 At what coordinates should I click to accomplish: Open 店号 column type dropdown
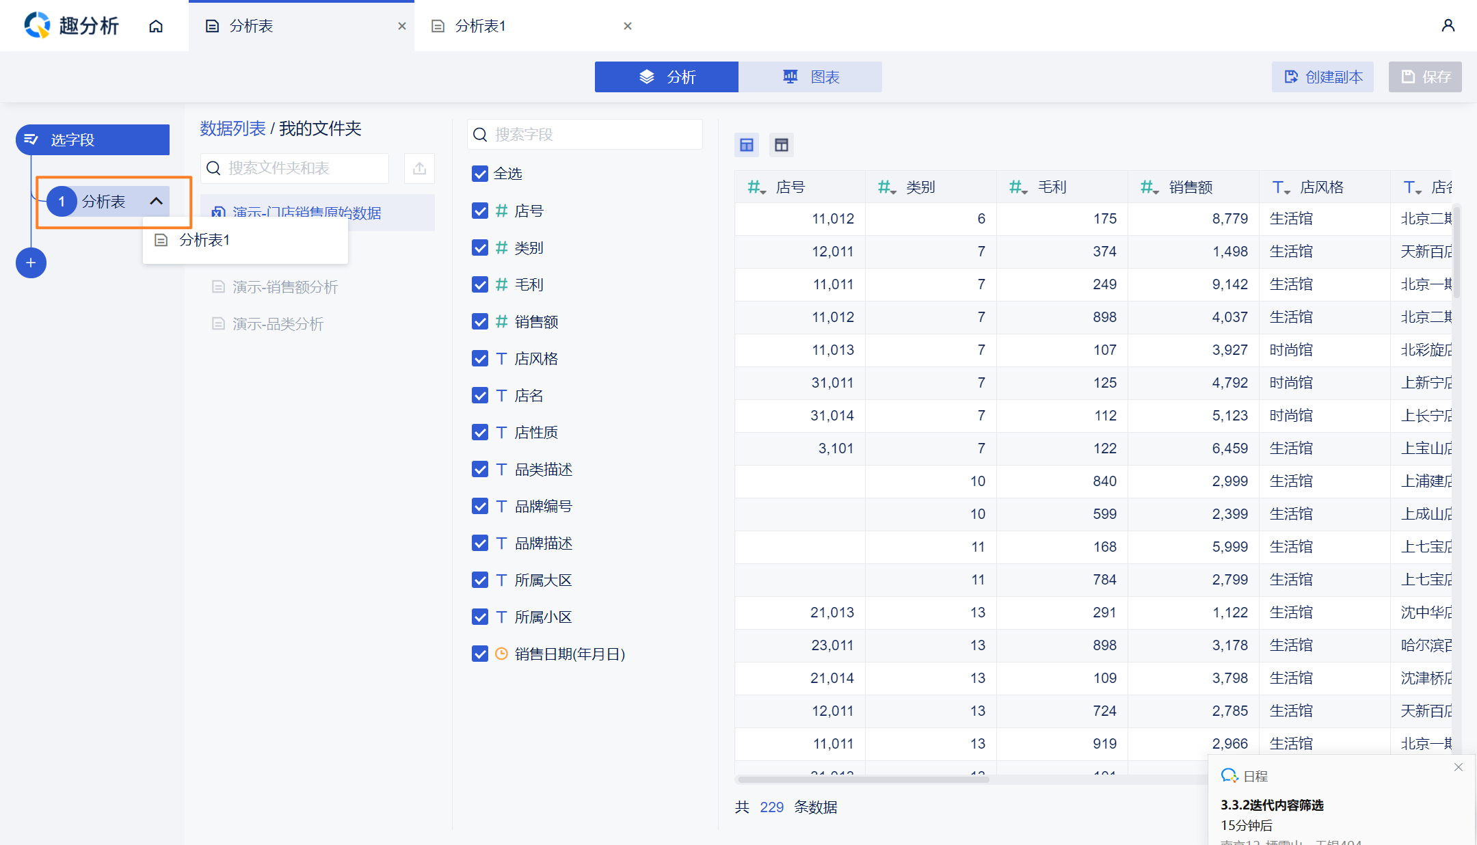756,187
